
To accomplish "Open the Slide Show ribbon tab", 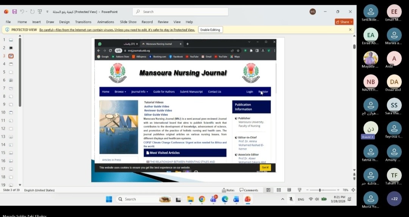I will click(128, 22).
